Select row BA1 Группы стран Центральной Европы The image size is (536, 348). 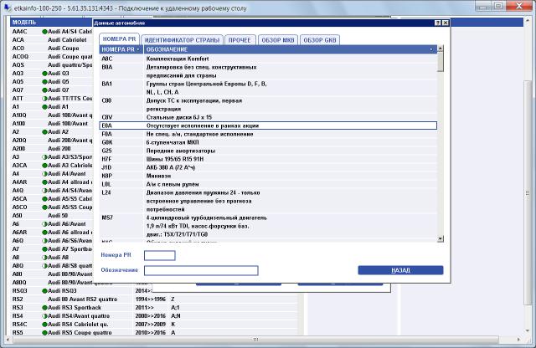point(268,88)
